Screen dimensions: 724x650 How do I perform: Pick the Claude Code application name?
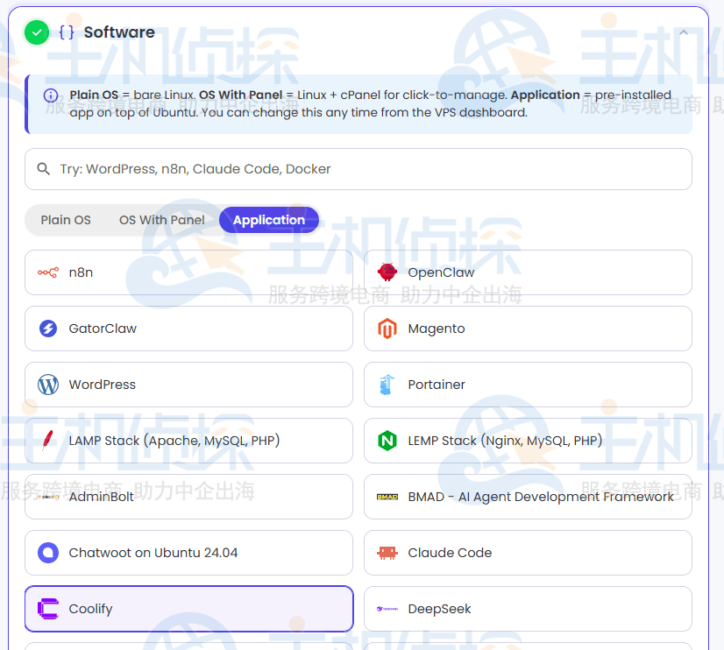(450, 553)
